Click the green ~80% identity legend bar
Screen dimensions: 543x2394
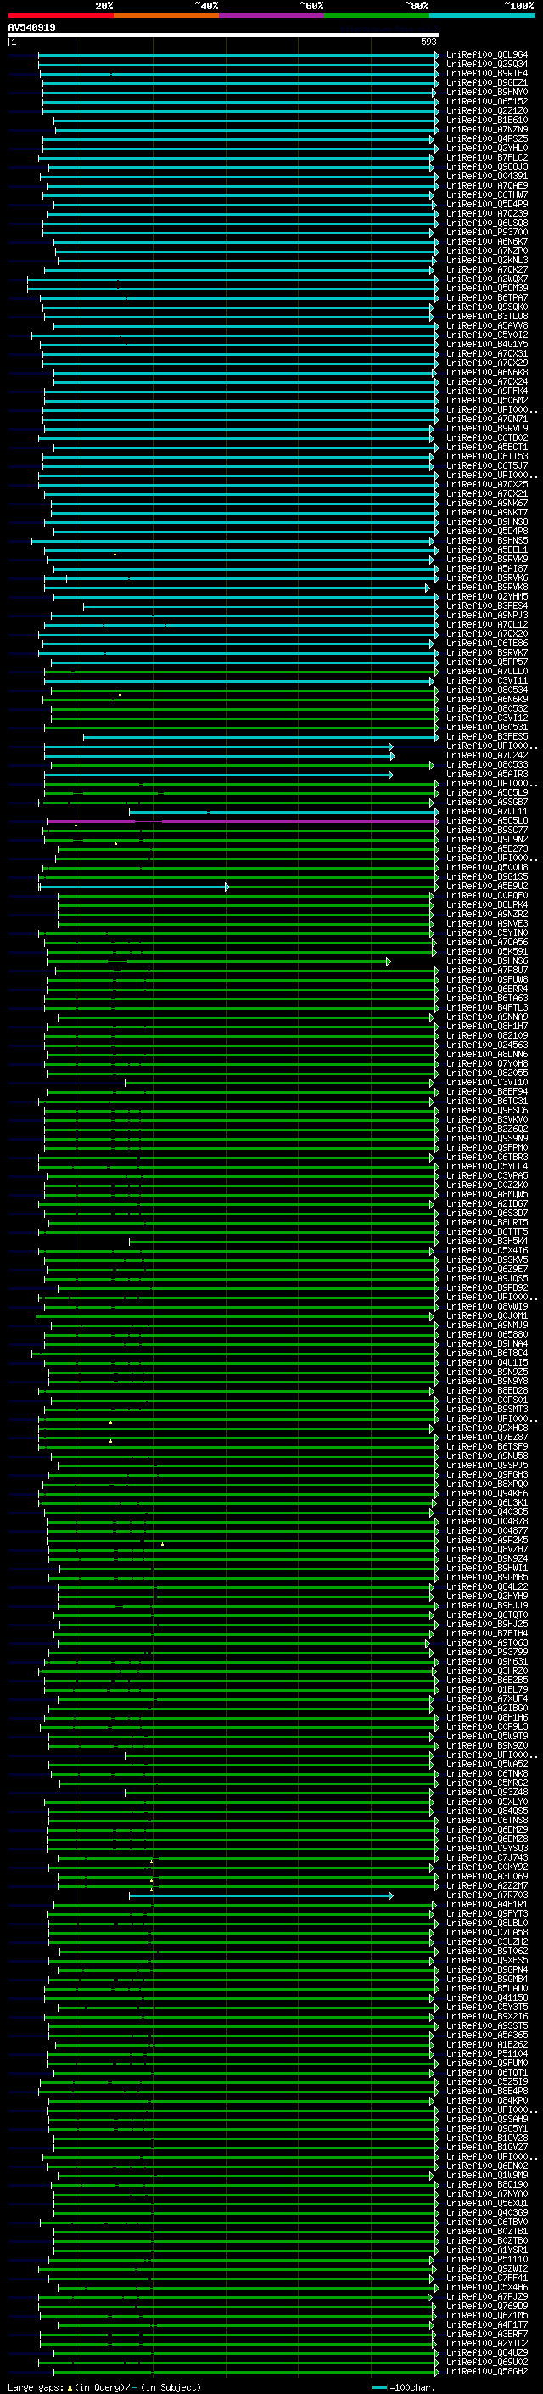click(377, 15)
